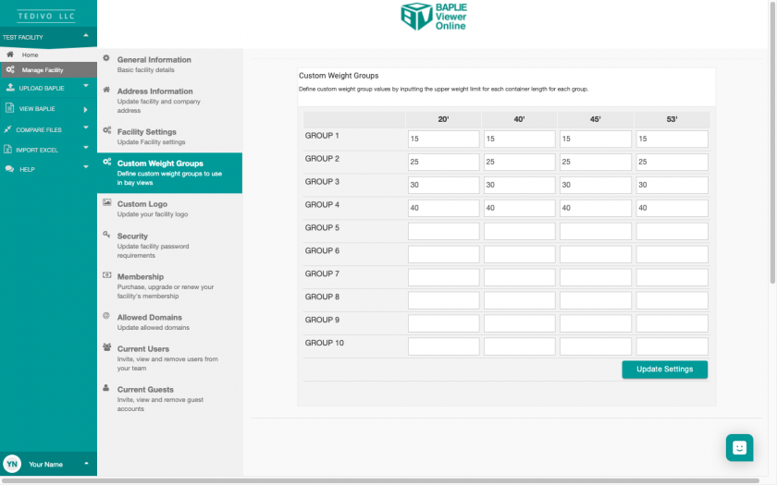This screenshot has width=777, height=485.
Task: Click Group 4 20' weight field
Action: [443, 208]
